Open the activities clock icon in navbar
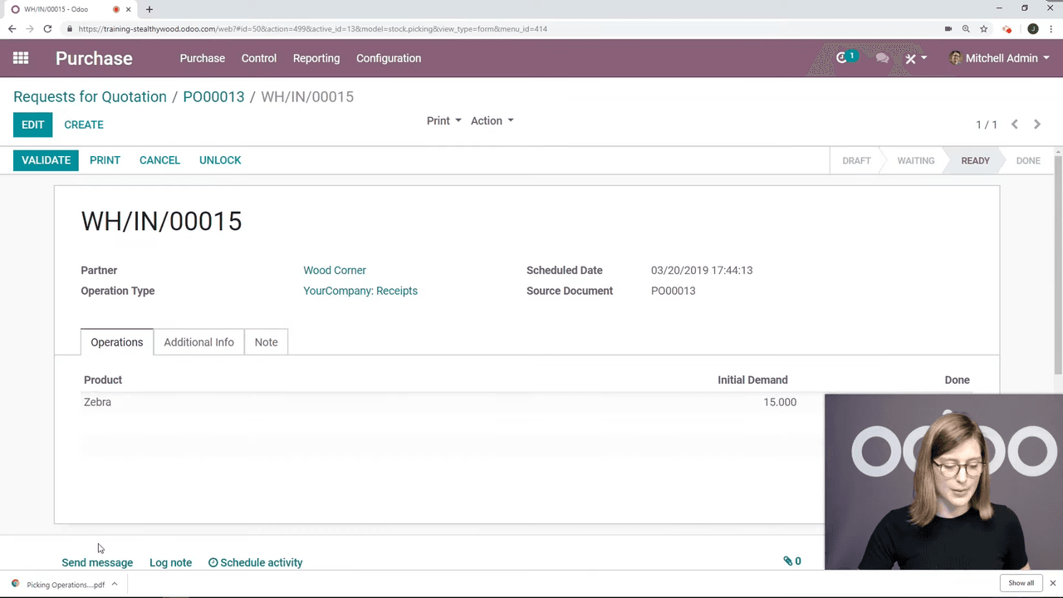This screenshot has width=1063, height=598. pos(843,58)
